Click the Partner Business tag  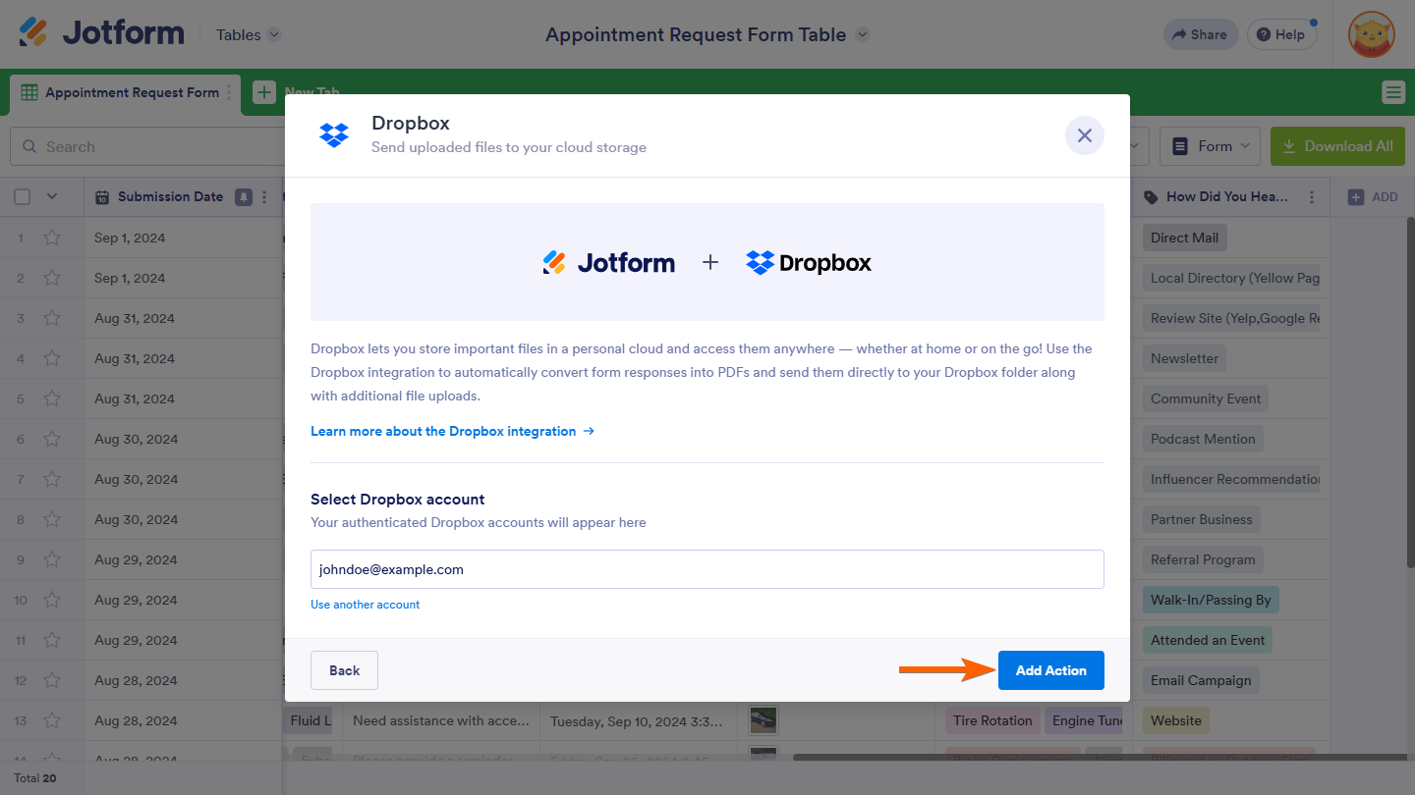[x=1202, y=519]
